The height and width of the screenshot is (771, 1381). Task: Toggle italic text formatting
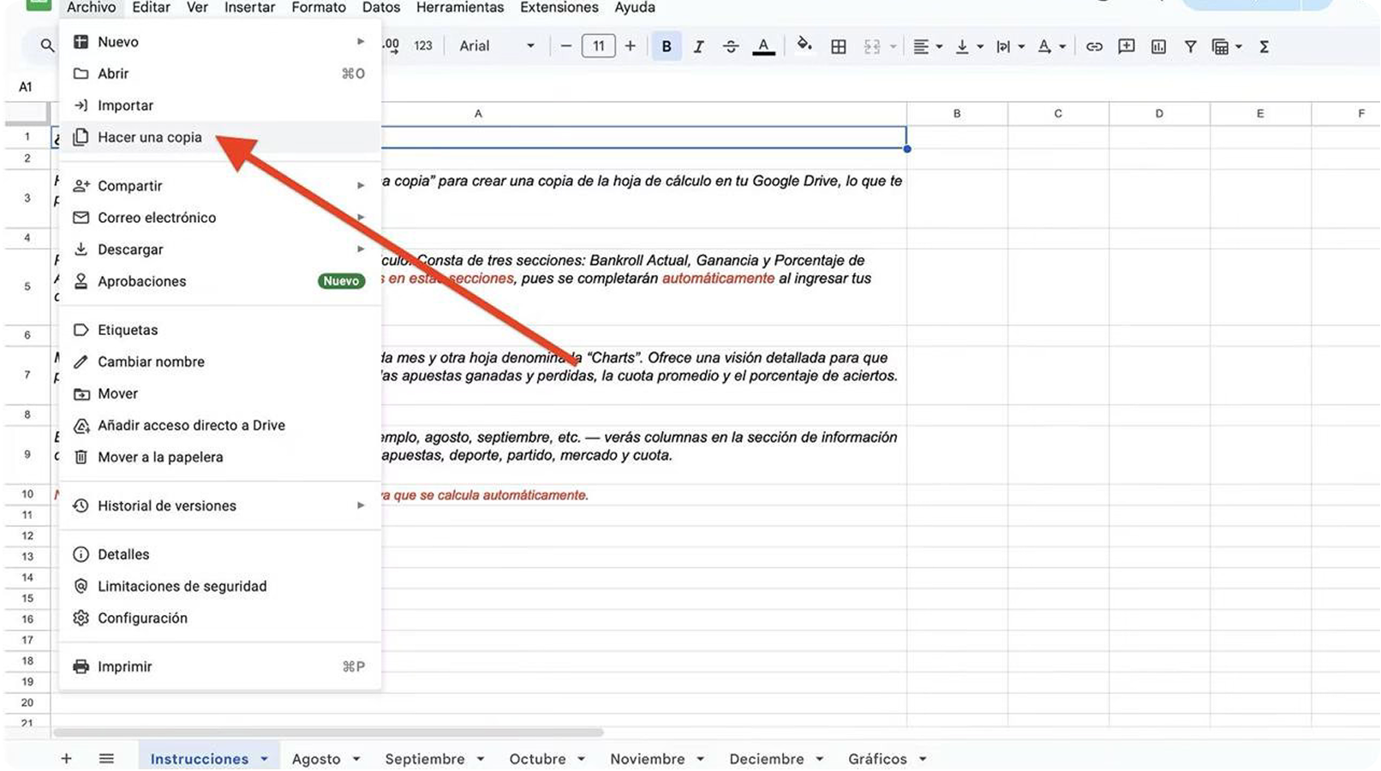click(698, 46)
